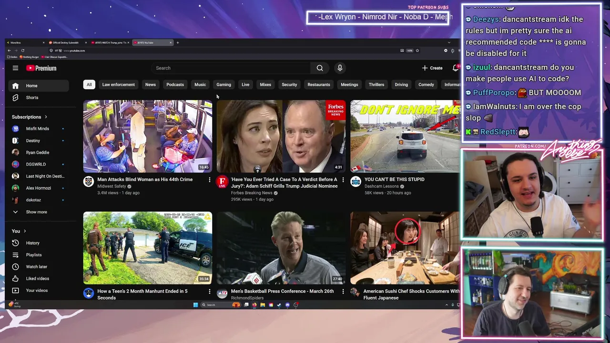Open YouTube notifications bell

click(456, 68)
